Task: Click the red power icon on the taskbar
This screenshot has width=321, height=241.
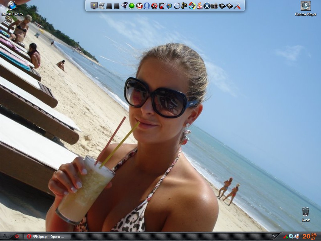Action: [17, 236]
